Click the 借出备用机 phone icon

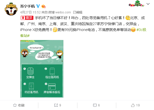[x=52, y=72]
